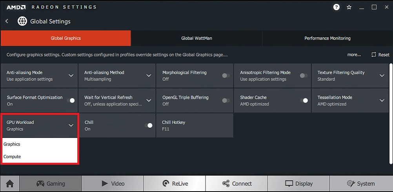This screenshot has height=192, width=393.
Task: Click the Home icon in bottom bar
Action: coord(10,183)
